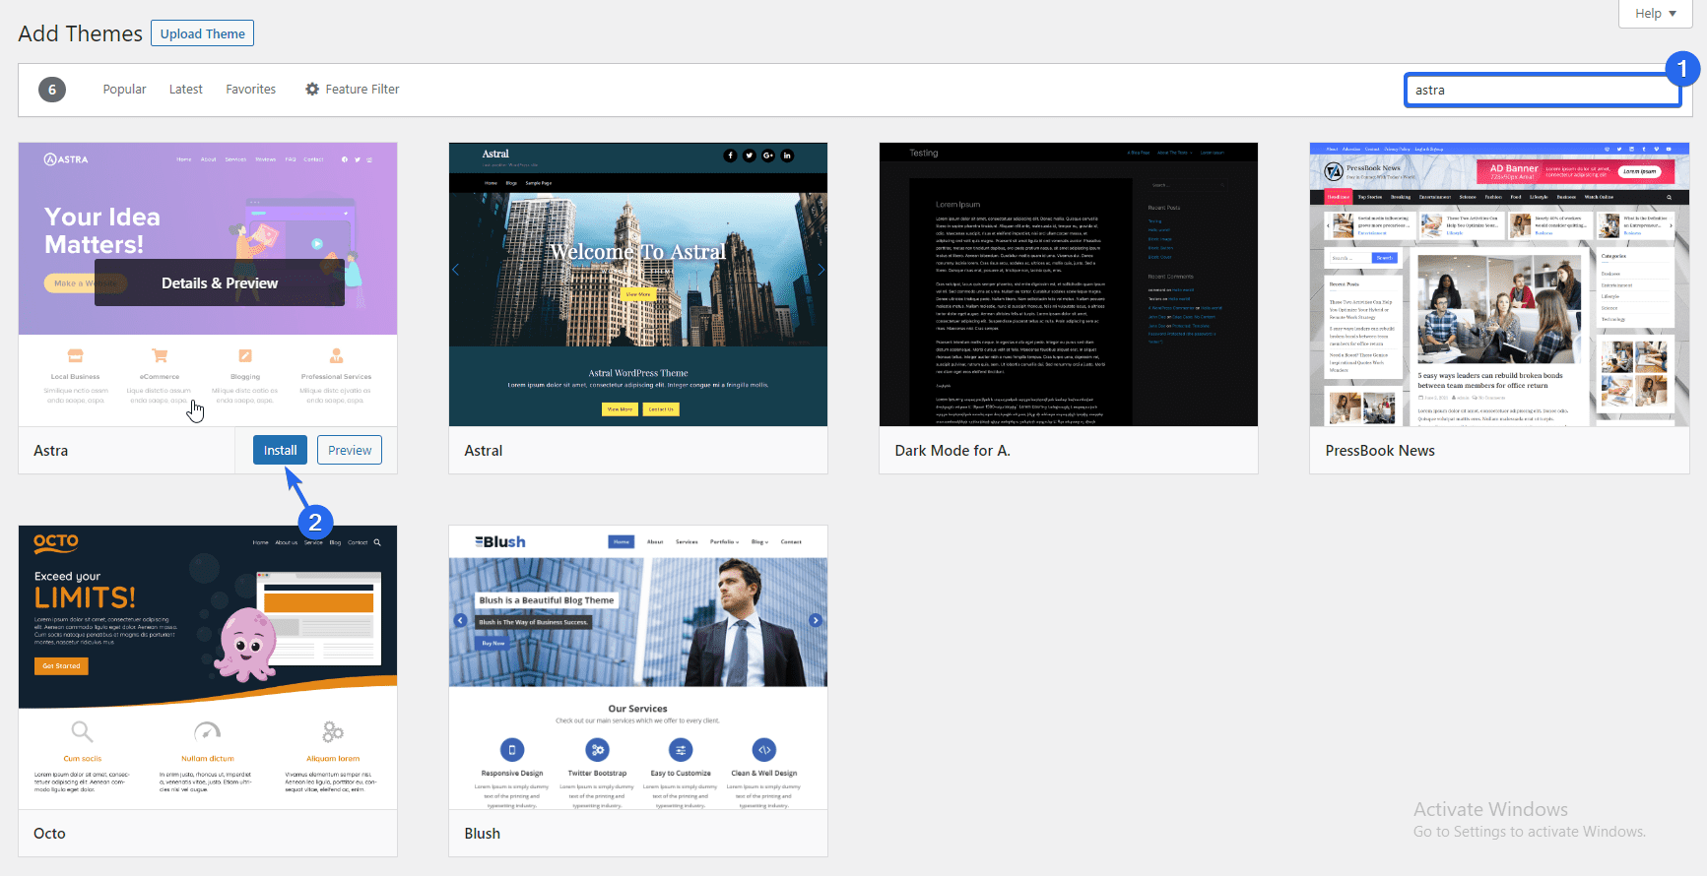The width and height of the screenshot is (1707, 876).
Task: Click the Google Plus icon in Astral preview
Action: point(768,156)
